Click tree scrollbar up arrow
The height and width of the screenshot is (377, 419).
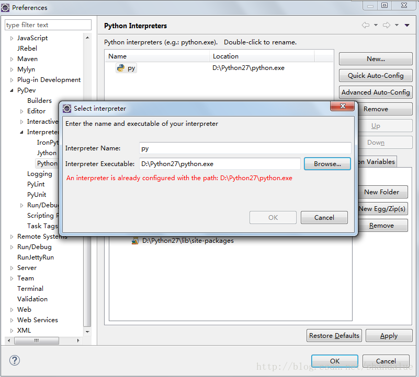(x=87, y=38)
